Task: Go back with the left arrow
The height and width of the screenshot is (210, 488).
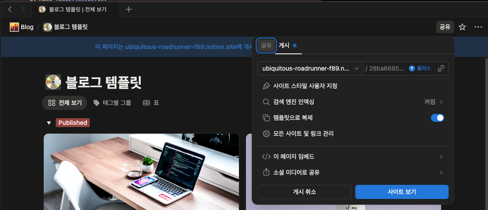Action: pos(10,10)
